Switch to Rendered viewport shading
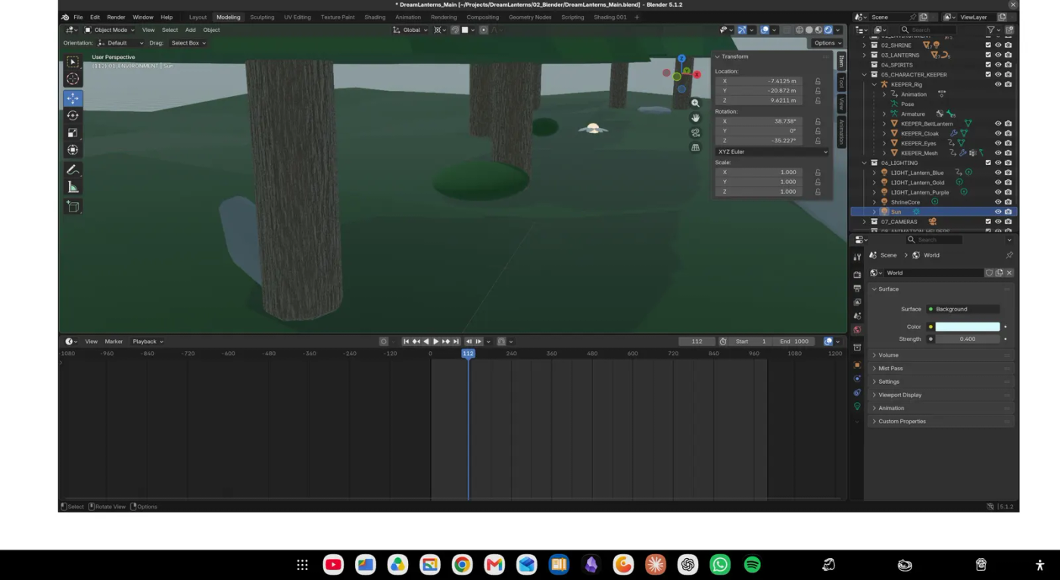Image resolution: width=1060 pixels, height=580 pixels. tap(828, 30)
